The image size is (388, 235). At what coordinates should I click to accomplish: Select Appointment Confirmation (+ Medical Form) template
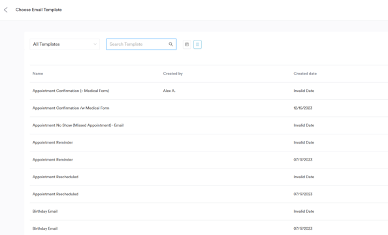[71, 91]
